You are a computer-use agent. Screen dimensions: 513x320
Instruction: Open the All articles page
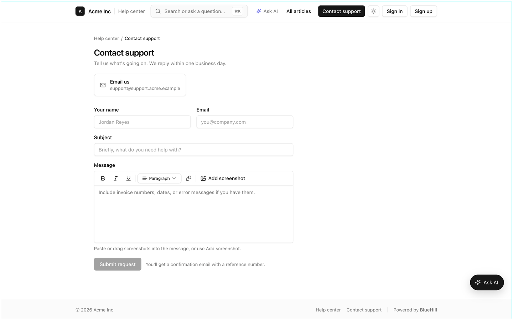(299, 11)
